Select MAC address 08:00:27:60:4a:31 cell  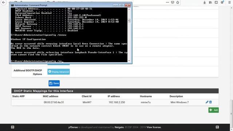[x=54, y=102]
